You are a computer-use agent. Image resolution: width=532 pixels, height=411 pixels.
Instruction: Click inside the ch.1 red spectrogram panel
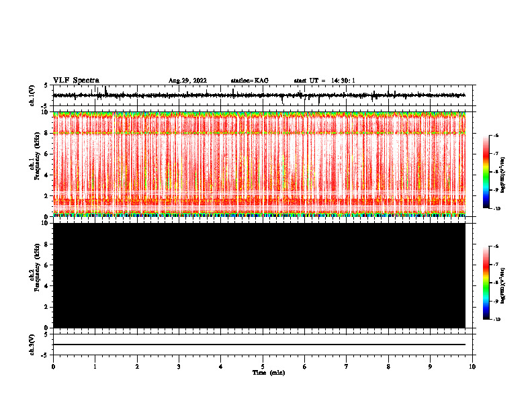(x=259, y=164)
